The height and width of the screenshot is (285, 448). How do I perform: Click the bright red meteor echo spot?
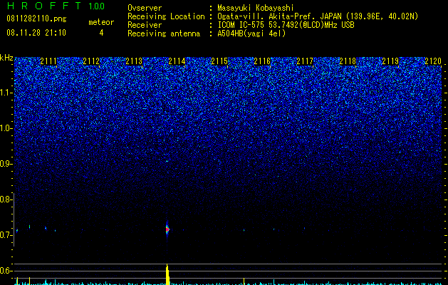(x=167, y=229)
